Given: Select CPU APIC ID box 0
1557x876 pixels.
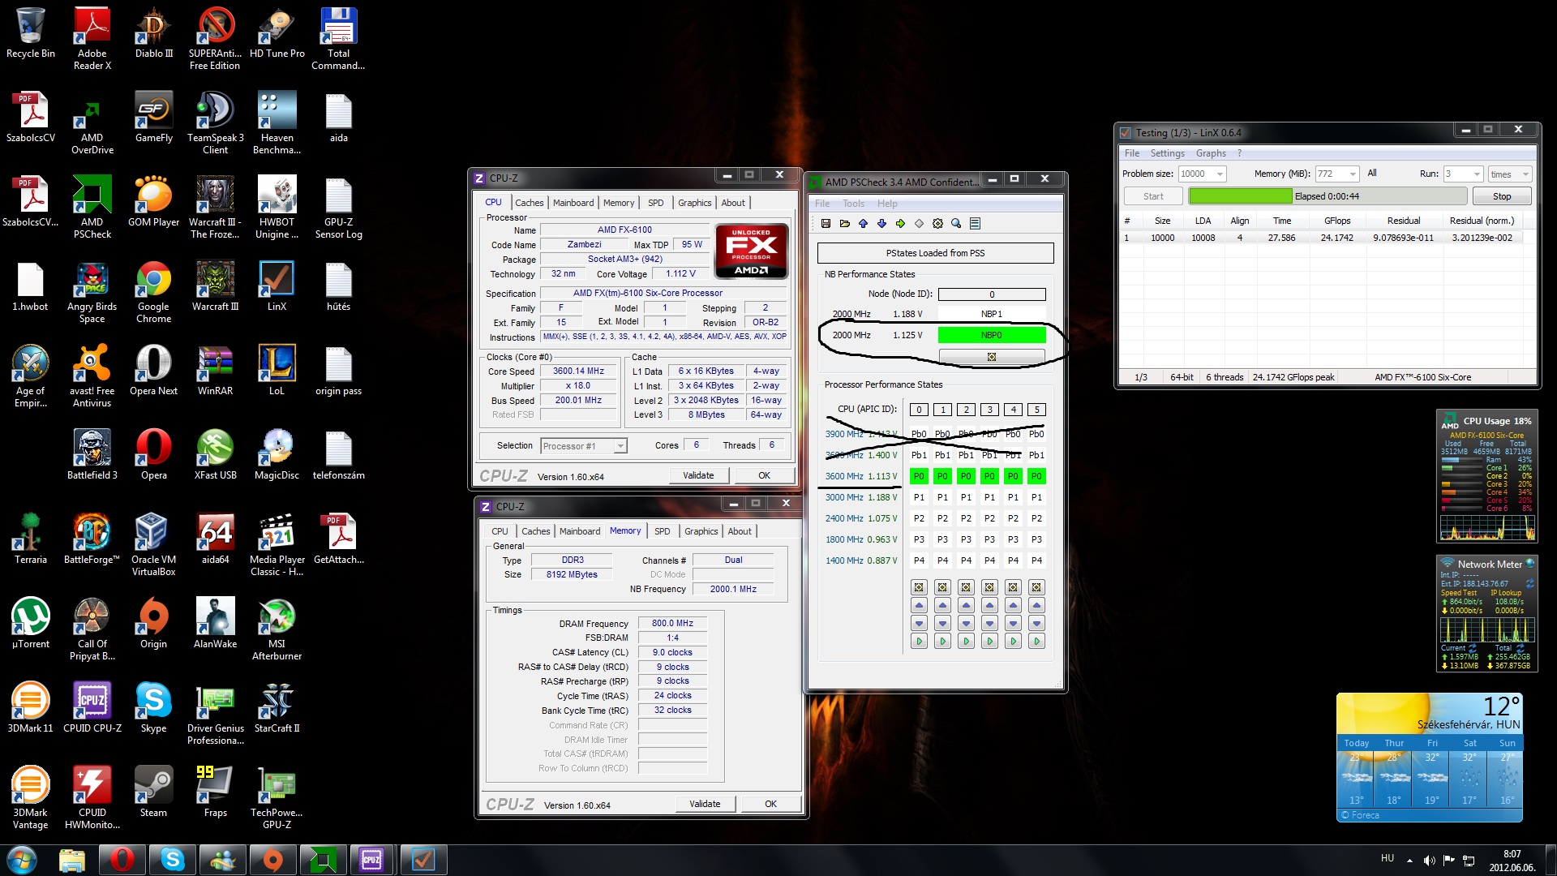Looking at the screenshot, I should pyautogui.click(x=919, y=410).
